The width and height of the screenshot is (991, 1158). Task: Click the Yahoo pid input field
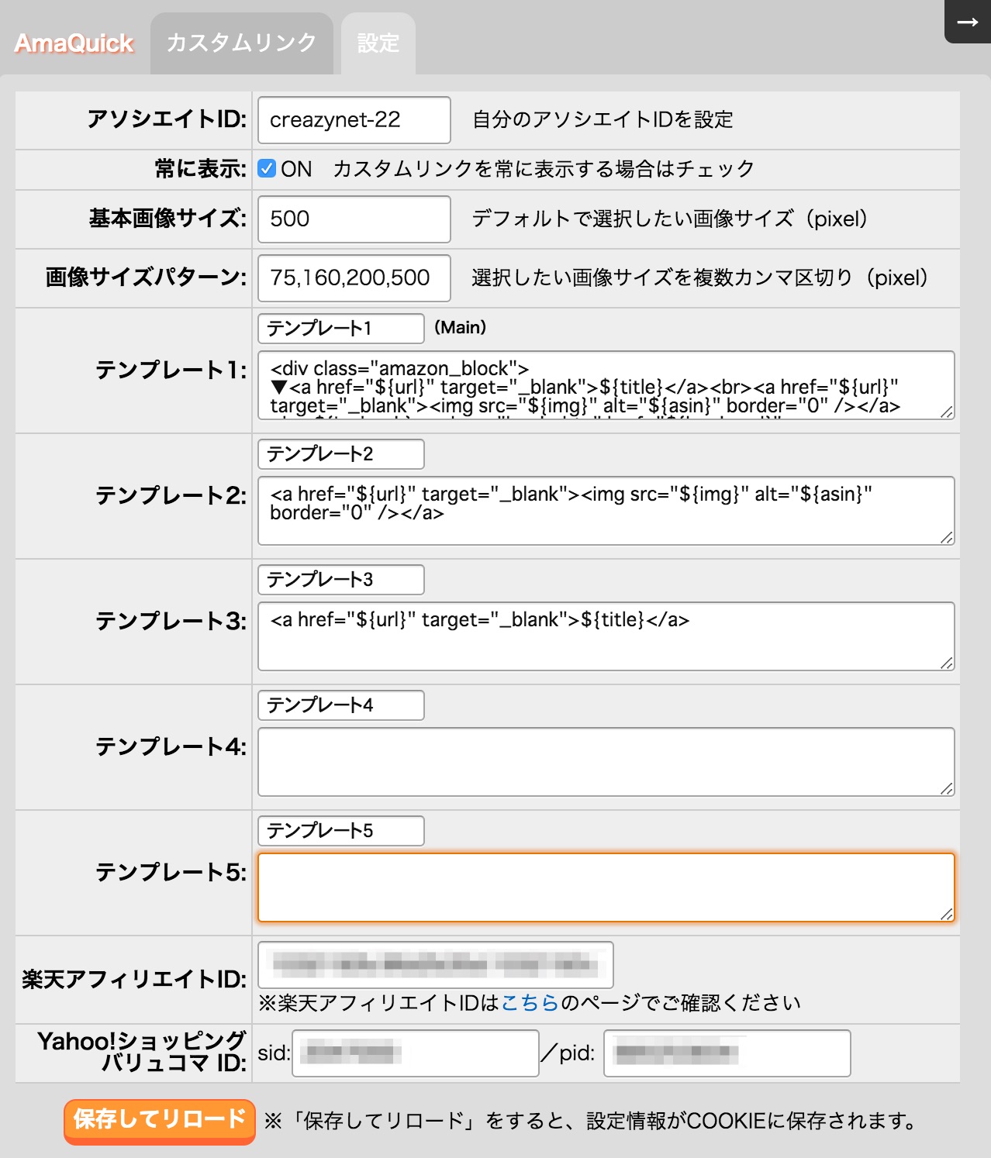(727, 1053)
